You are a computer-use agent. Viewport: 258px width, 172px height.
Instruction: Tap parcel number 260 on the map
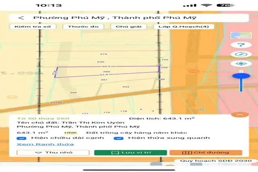coord(106,72)
